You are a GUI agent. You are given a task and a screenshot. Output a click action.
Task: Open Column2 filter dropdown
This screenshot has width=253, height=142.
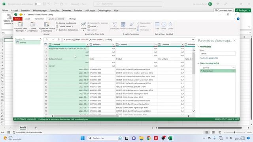(114, 45)
